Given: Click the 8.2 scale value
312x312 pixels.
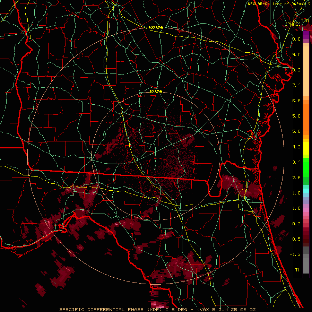Looking at the screenshot, I should coord(296,70).
